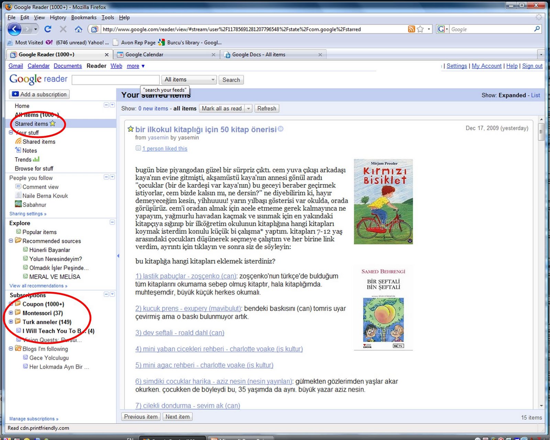This screenshot has height=440, width=550.
Task: Click the Next item button
Action: 177,417
